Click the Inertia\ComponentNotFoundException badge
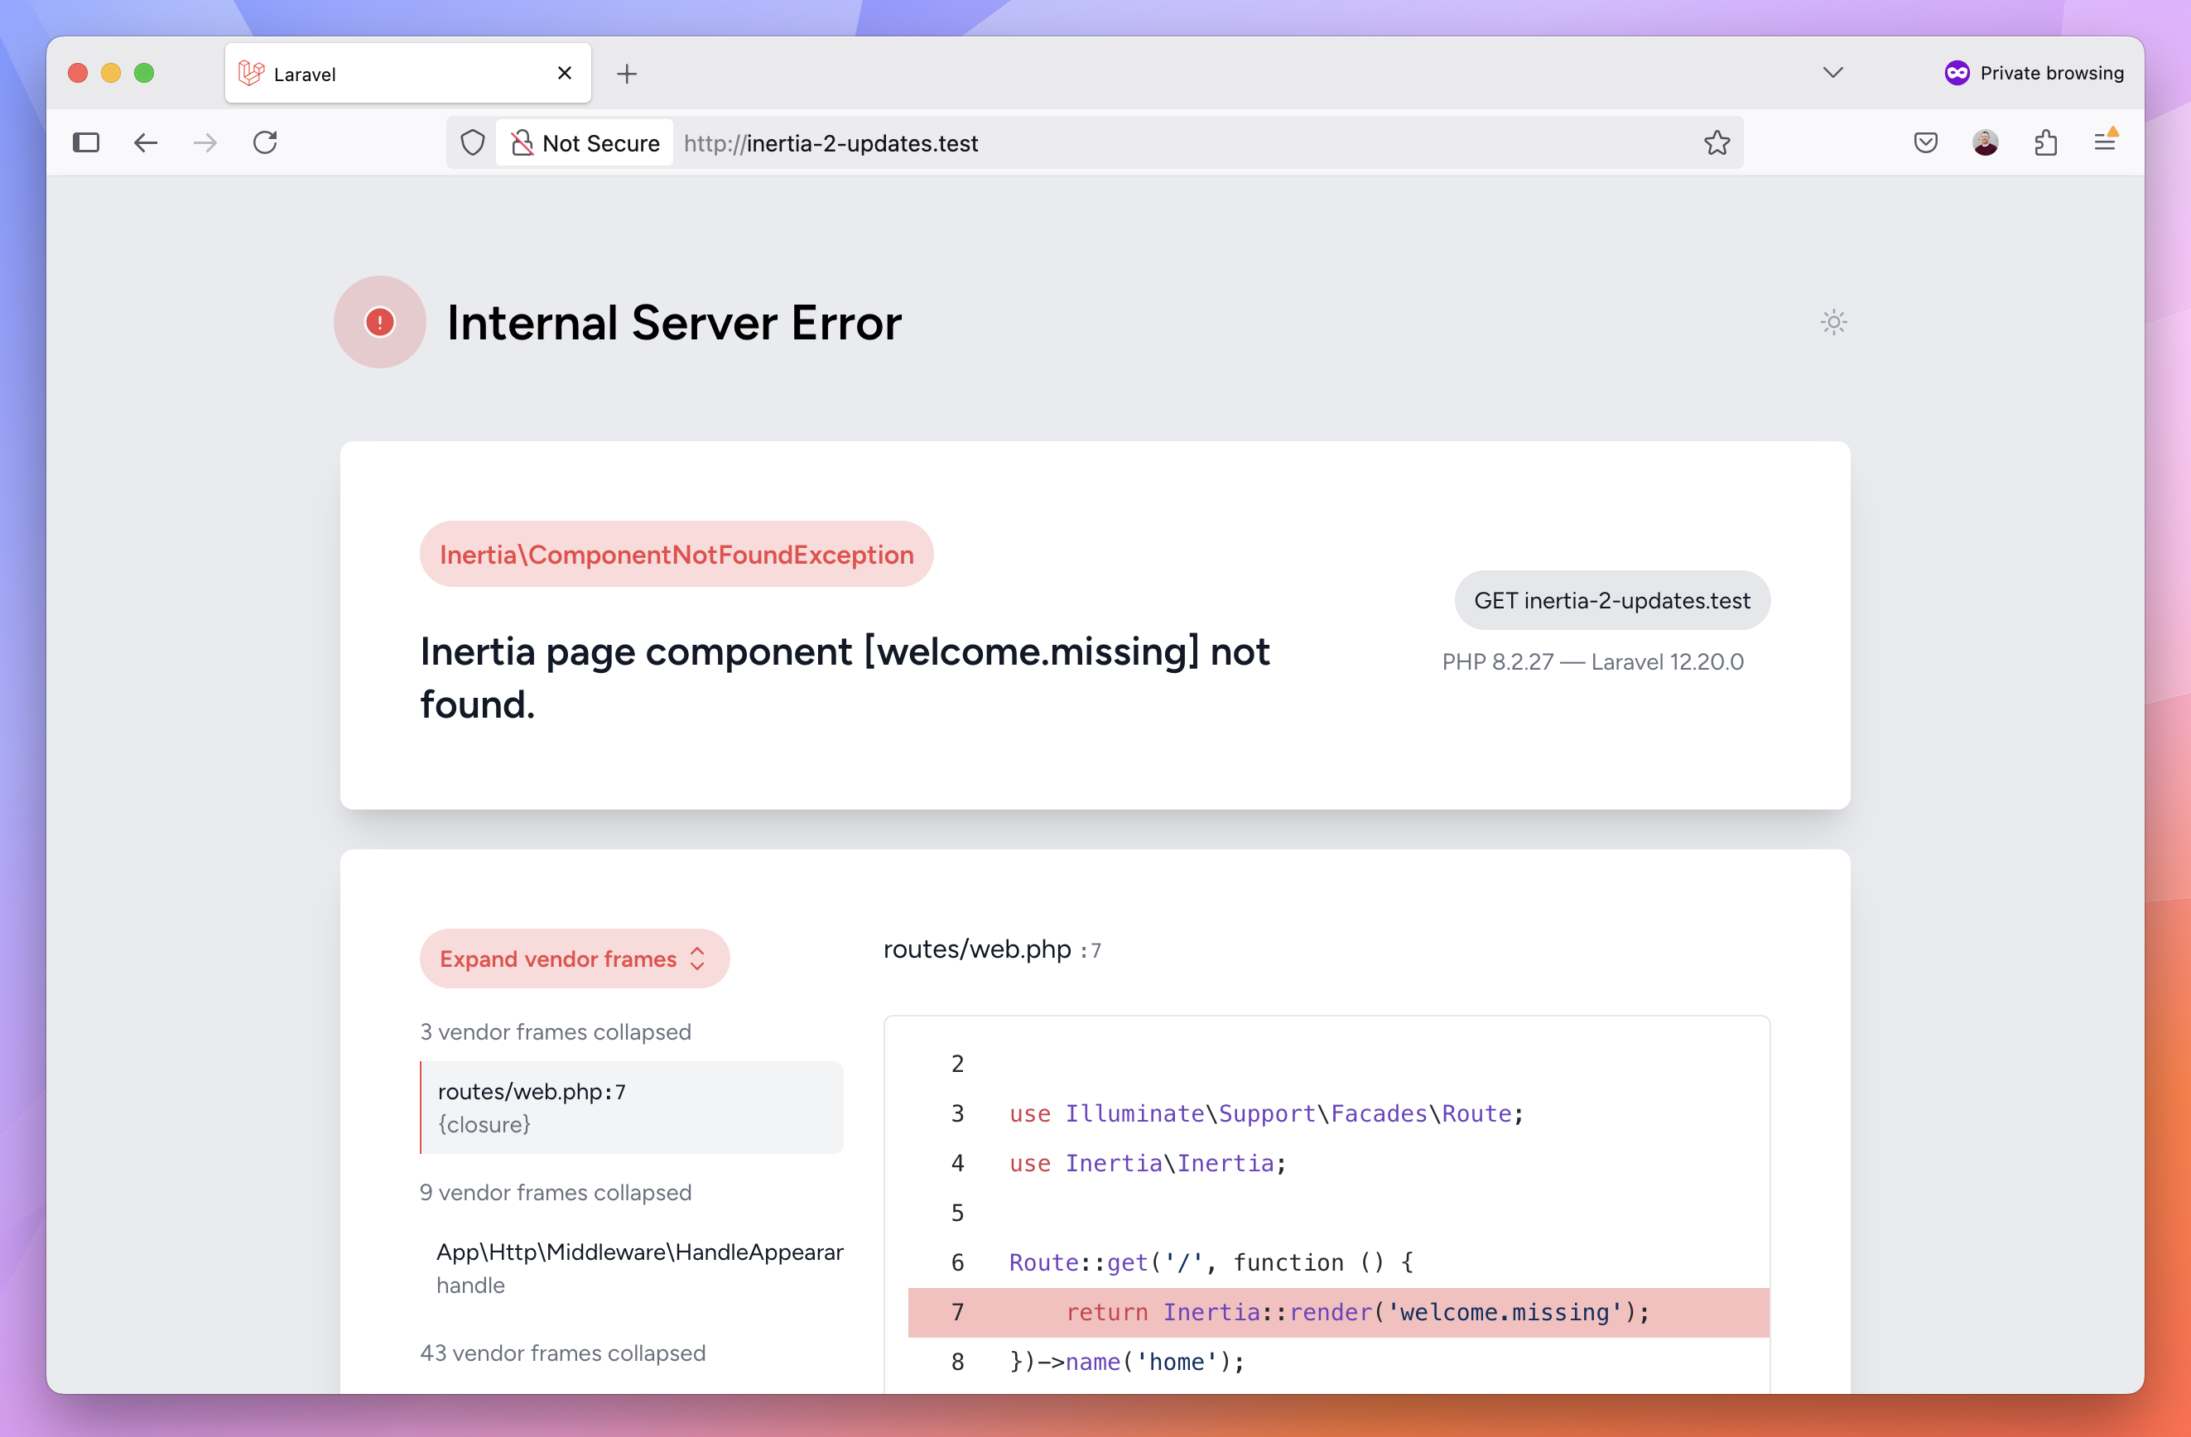The width and height of the screenshot is (2191, 1437). tap(677, 554)
